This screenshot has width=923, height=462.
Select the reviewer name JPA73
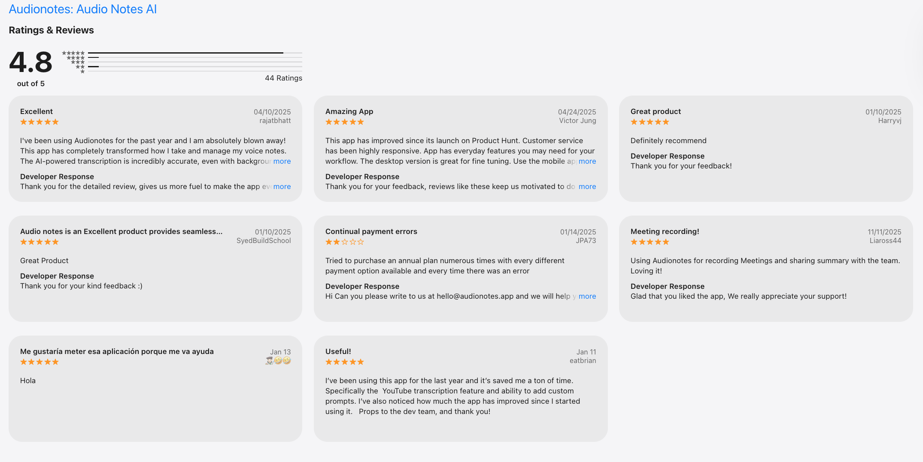586,240
